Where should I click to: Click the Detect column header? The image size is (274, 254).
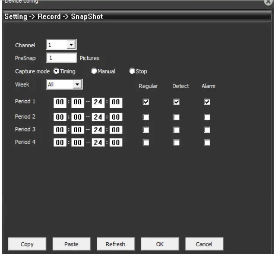(181, 86)
